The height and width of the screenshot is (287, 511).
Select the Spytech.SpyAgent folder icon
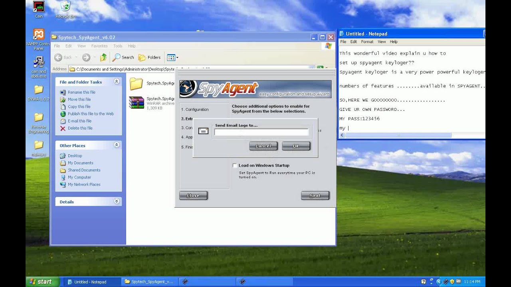click(x=136, y=84)
